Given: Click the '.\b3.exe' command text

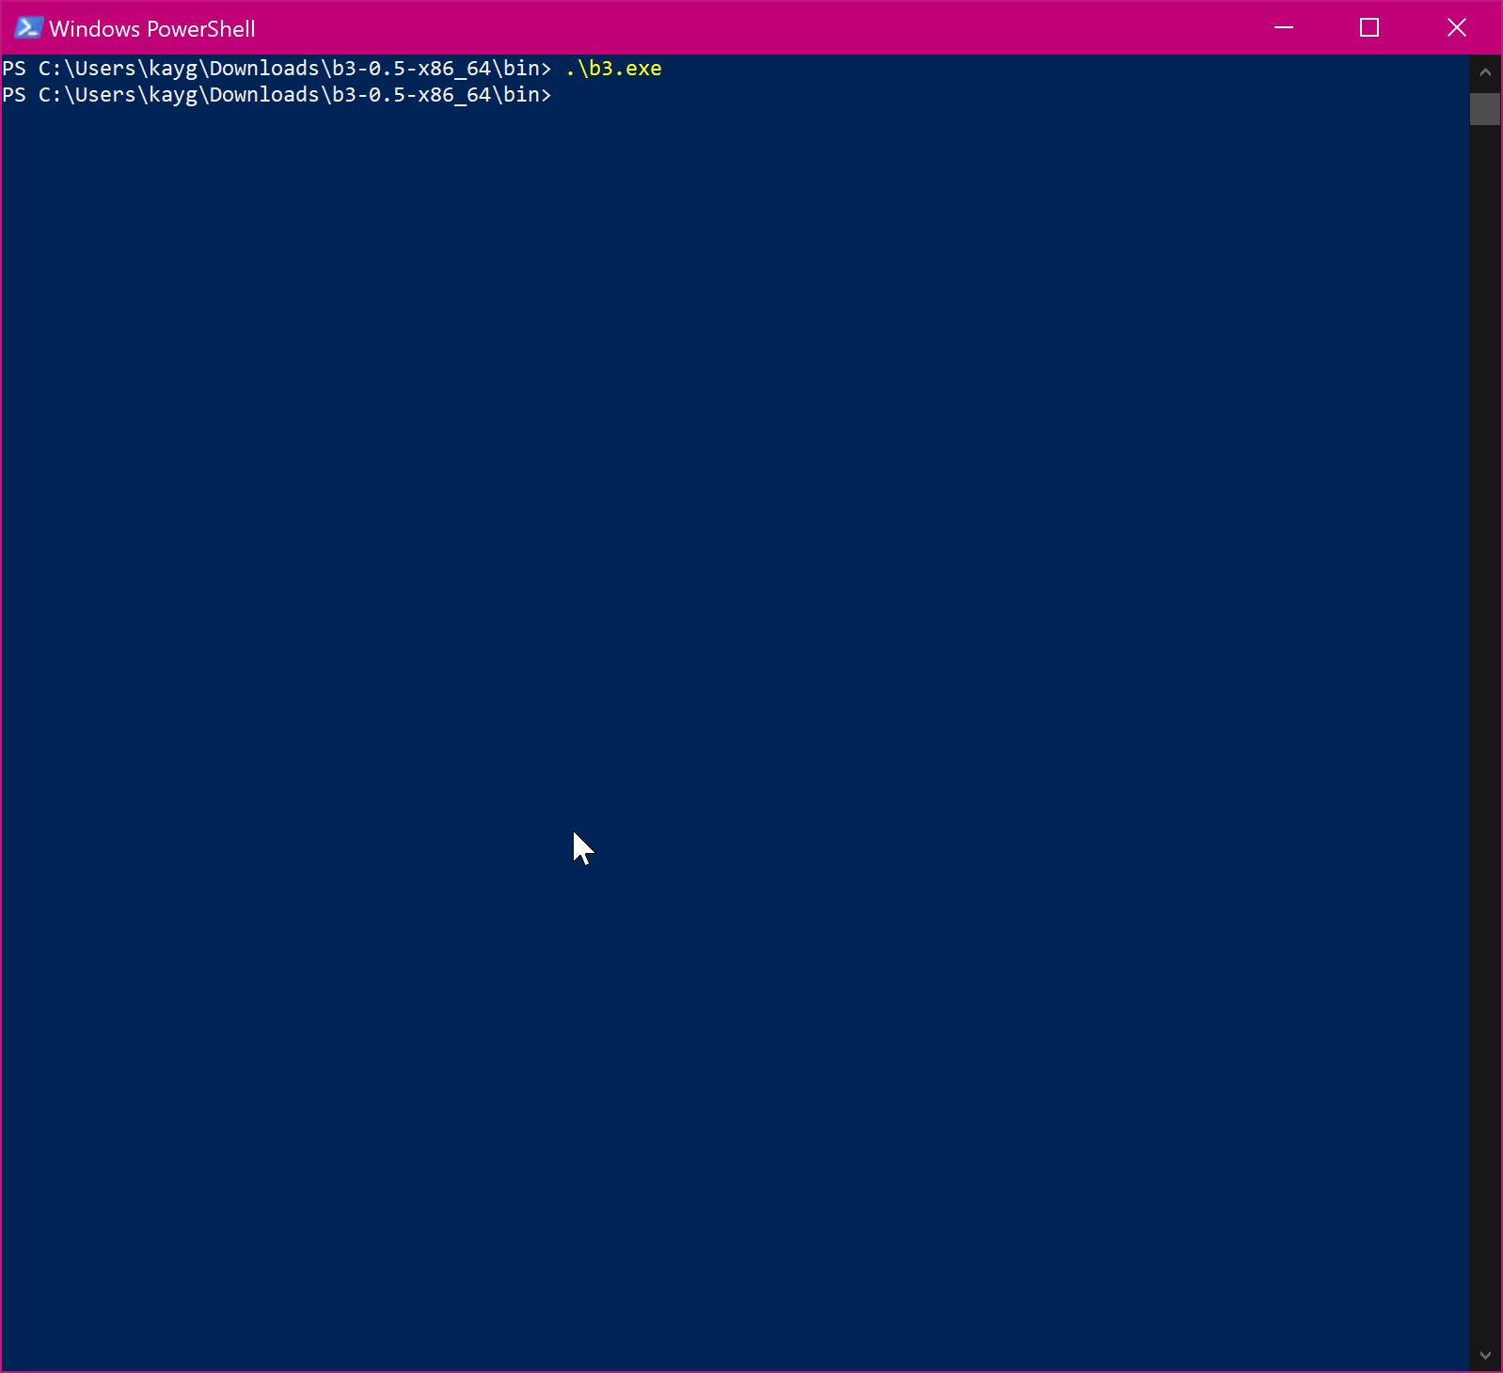Looking at the screenshot, I should tap(613, 69).
